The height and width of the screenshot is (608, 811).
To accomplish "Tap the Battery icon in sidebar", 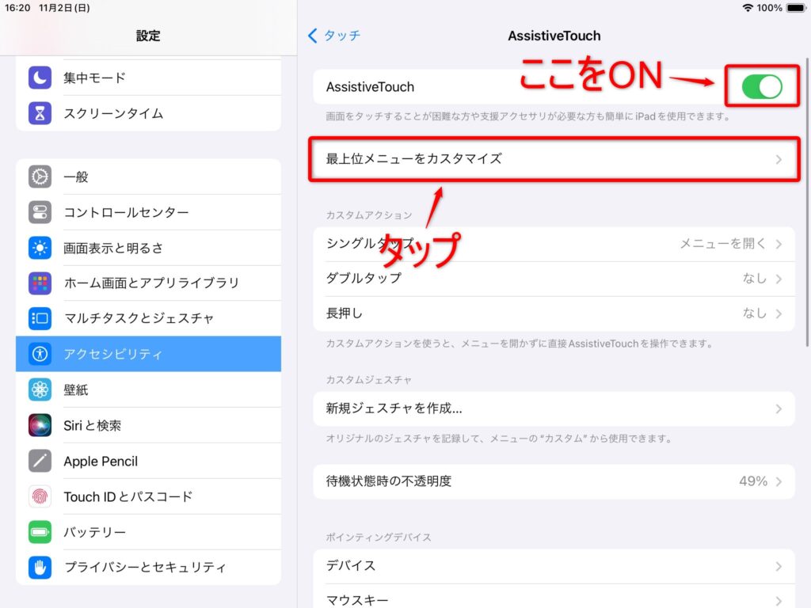I will pos(40,532).
